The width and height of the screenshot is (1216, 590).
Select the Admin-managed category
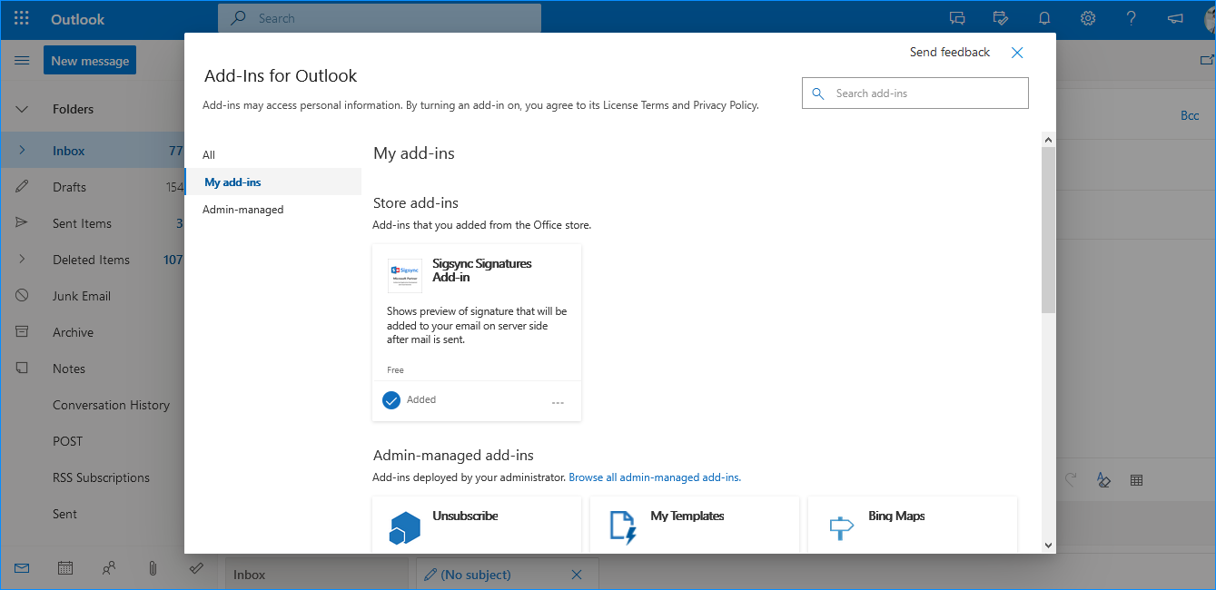coord(242,210)
